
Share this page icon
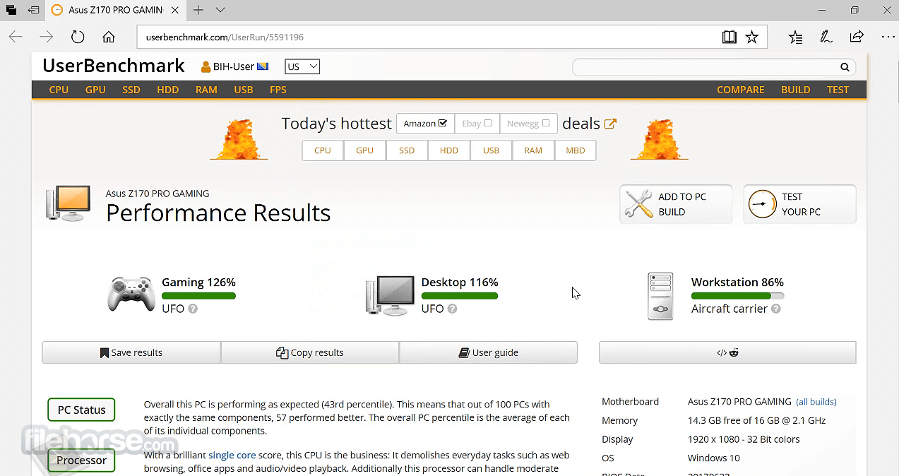click(x=857, y=37)
